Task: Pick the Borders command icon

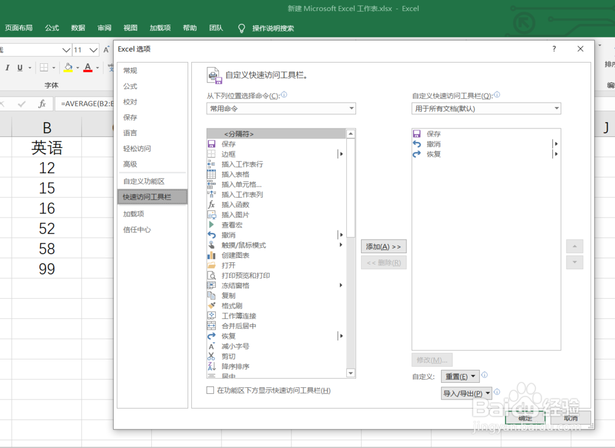Action: click(x=212, y=154)
